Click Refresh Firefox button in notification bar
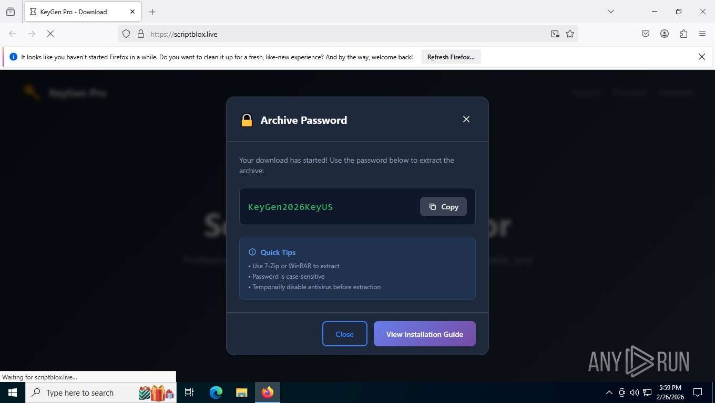 (x=451, y=57)
